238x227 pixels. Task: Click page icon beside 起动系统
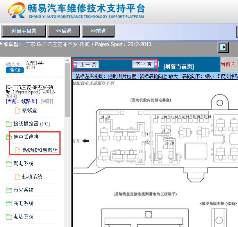click(x=18, y=177)
